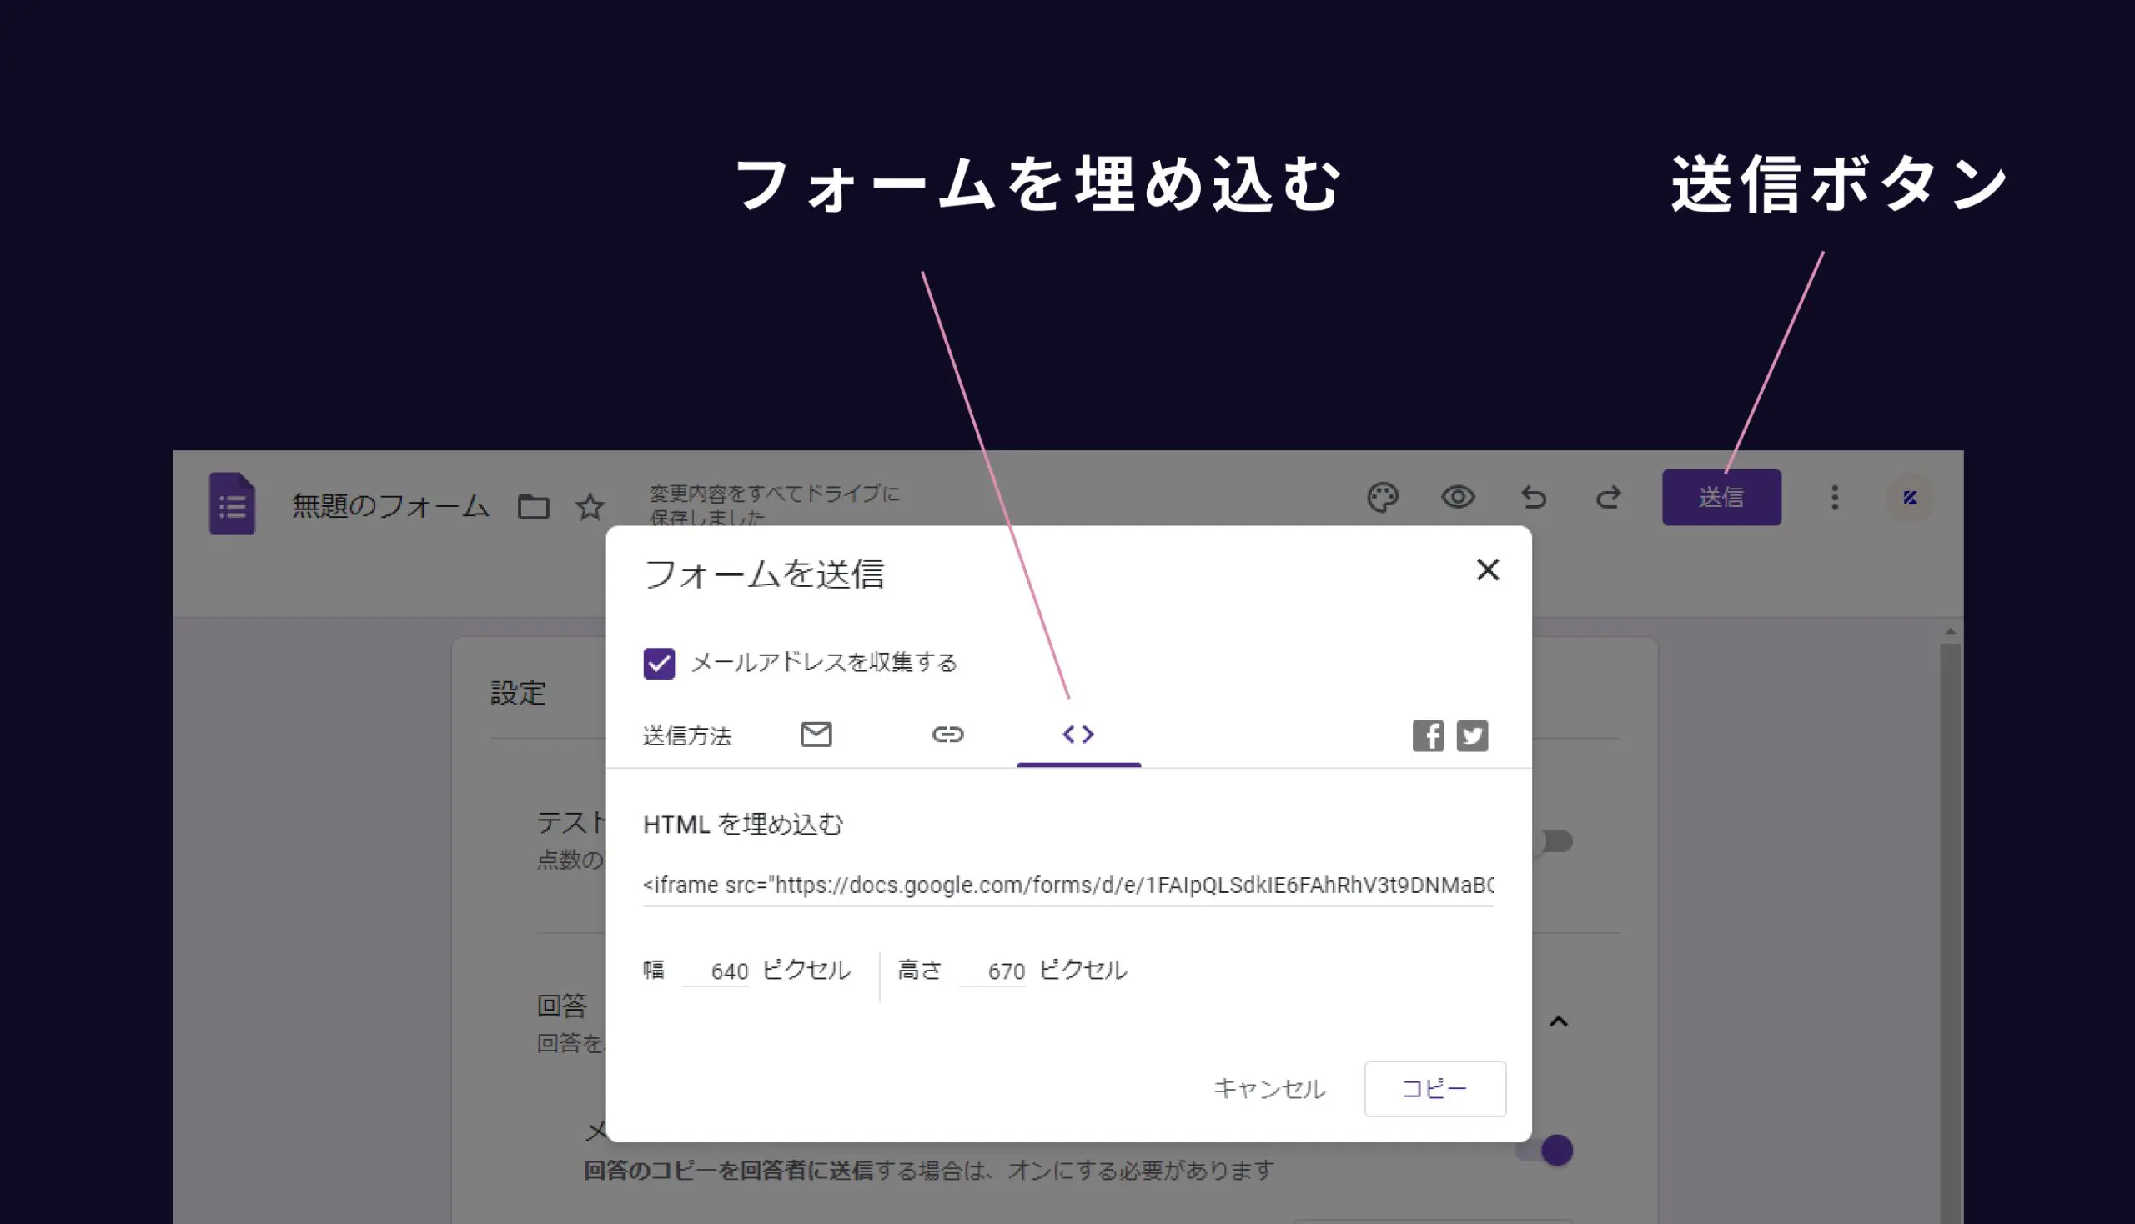The height and width of the screenshot is (1224, 2135).
Task: Undo the last change
Action: 1535,498
